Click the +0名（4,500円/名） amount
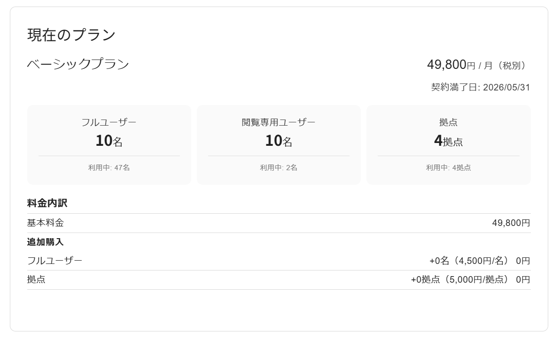560x338 pixels. coord(470,261)
